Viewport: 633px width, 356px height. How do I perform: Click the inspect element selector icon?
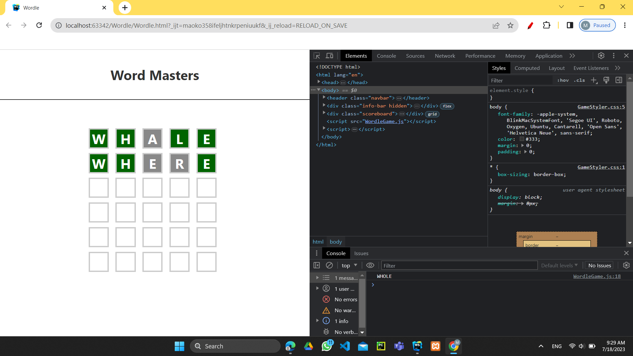317,56
